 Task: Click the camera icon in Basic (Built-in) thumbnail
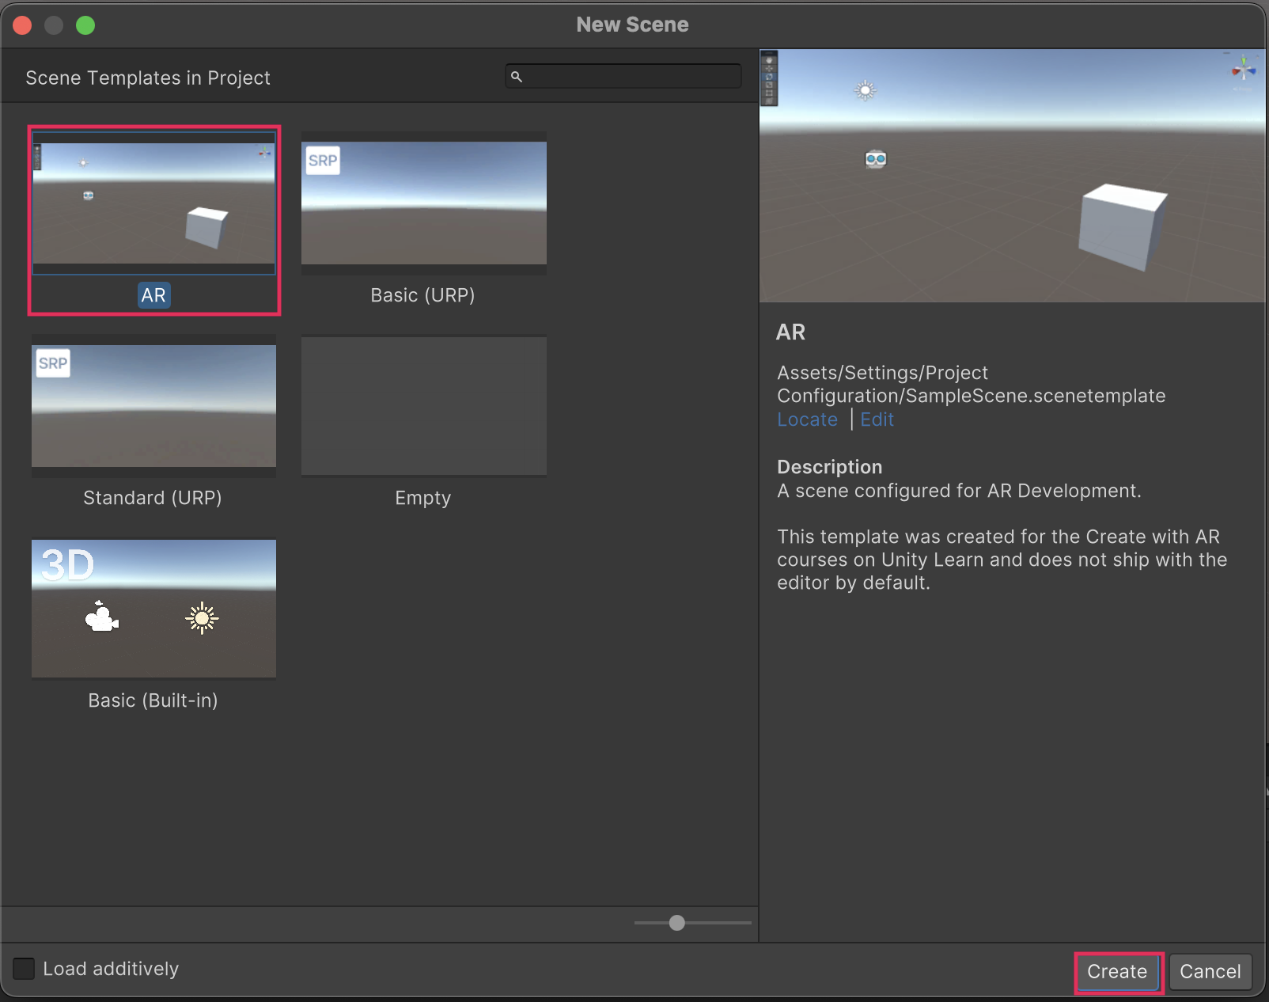point(101,617)
